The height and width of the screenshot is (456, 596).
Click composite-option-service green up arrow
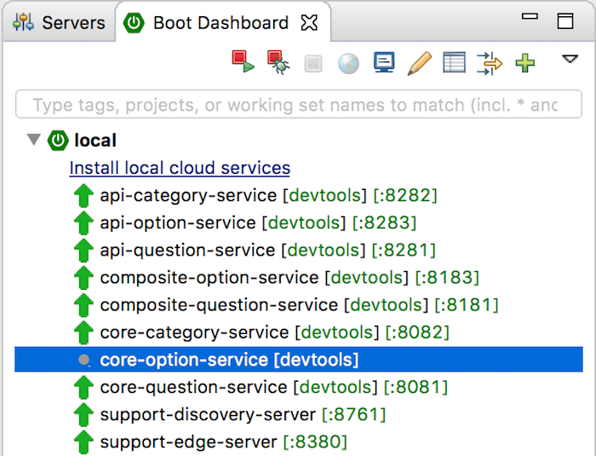click(83, 278)
